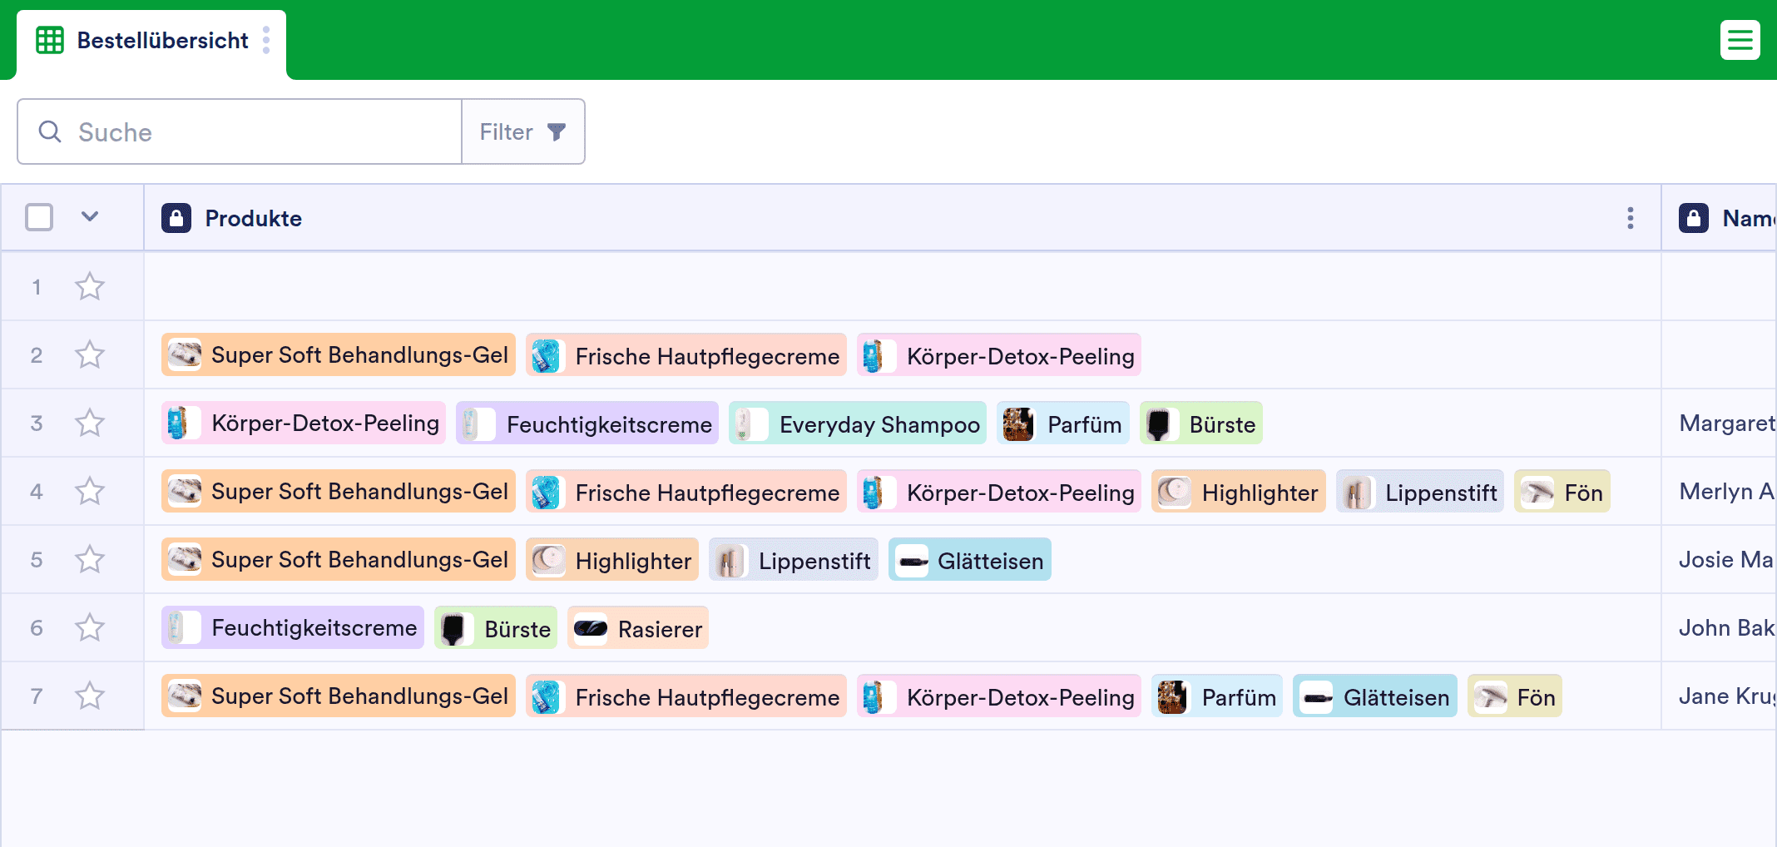
Task: Select the Bestellübersicht tab
Action: click(x=162, y=40)
